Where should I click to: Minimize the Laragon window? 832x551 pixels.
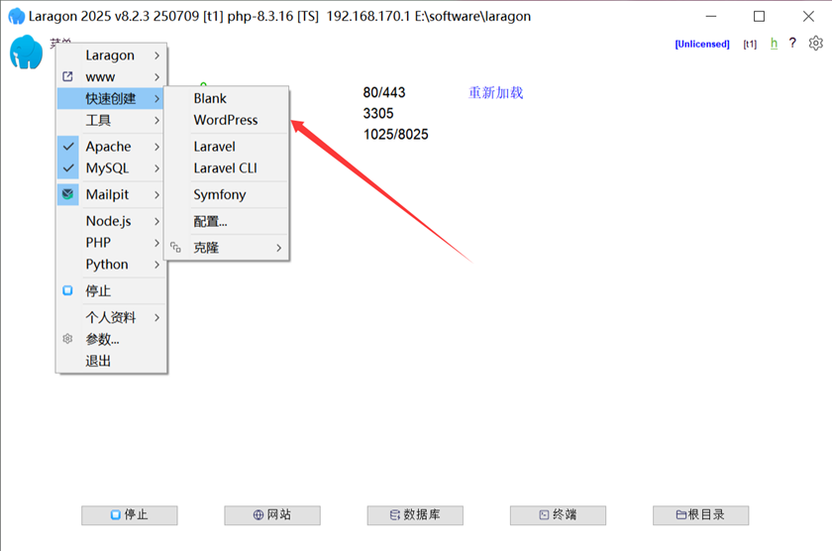click(x=711, y=17)
